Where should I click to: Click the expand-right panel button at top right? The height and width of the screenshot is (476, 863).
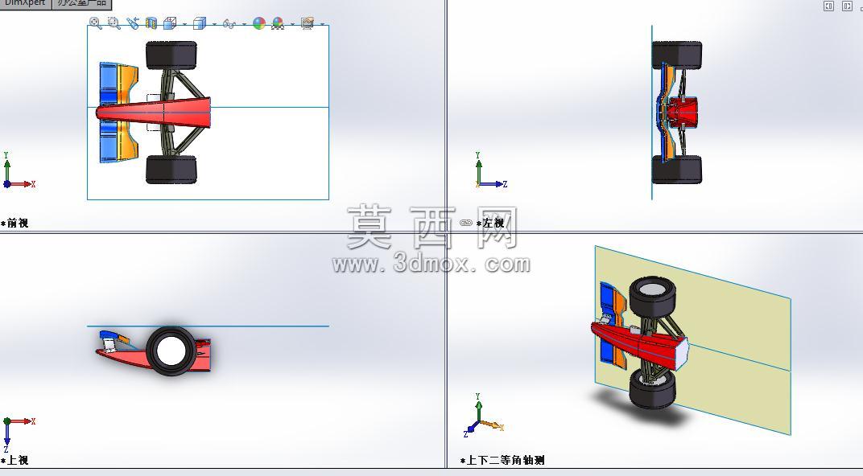coord(847,6)
